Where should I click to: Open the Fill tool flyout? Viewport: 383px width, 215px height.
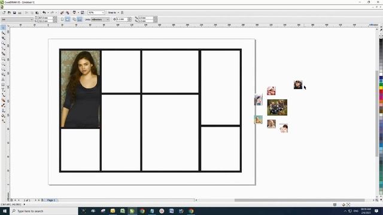coord(3,116)
